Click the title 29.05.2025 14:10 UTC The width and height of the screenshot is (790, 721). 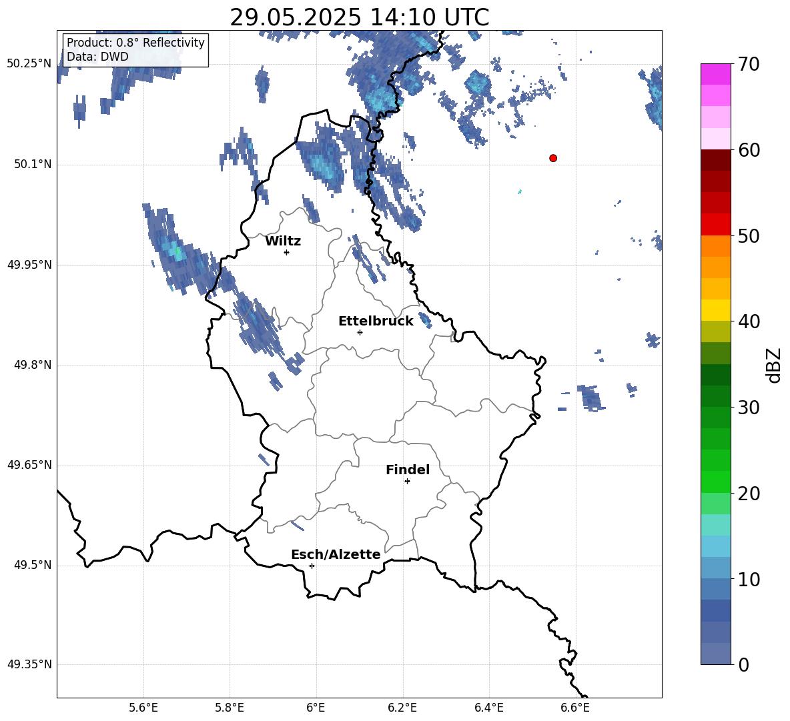tap(359, 17)
